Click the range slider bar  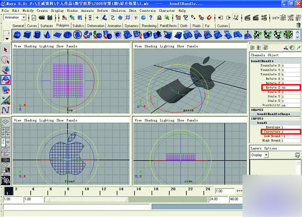86,199
